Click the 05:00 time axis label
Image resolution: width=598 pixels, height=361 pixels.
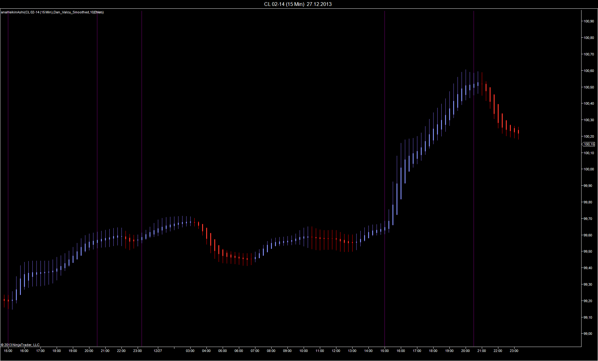point(222,351)
